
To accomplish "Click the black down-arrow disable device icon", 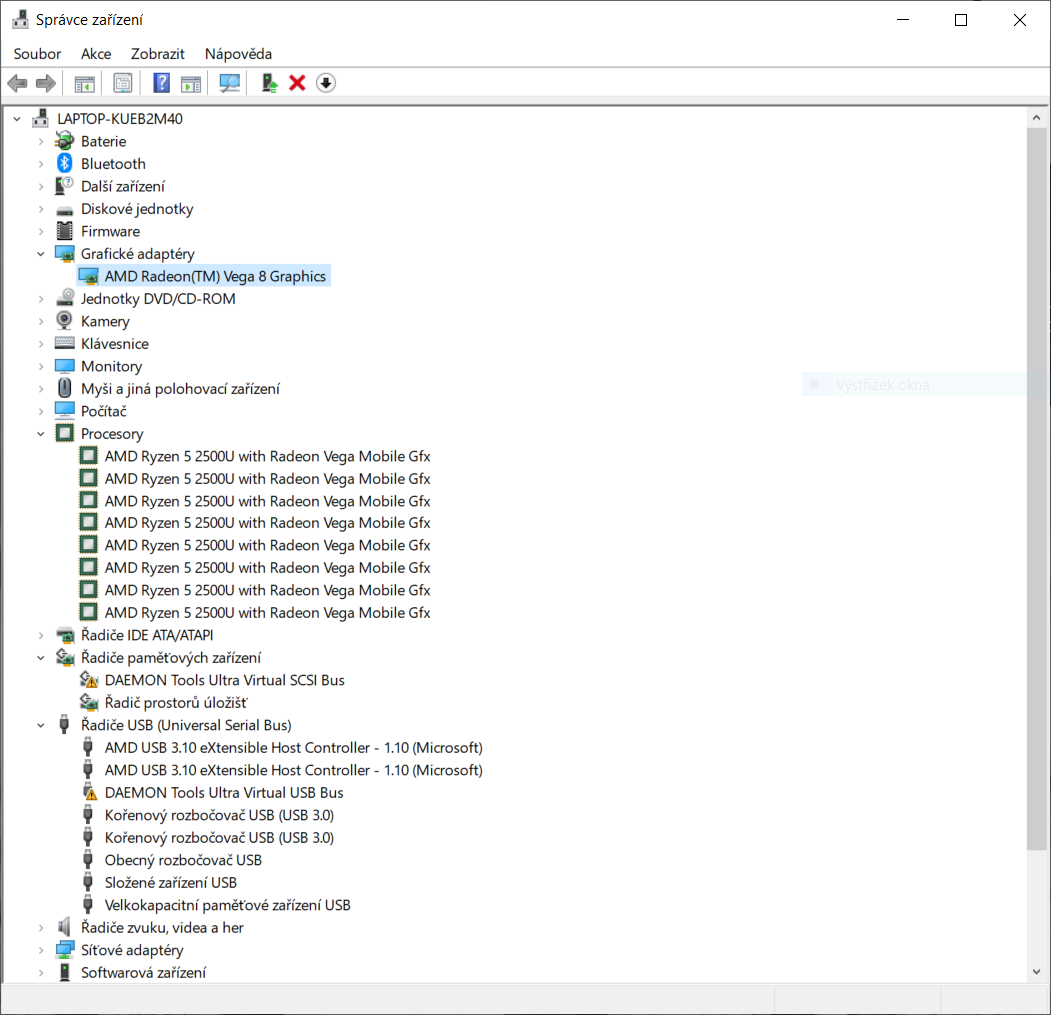I will coord(326,83).
